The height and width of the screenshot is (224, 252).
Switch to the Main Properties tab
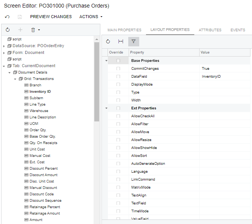[124, 30]
